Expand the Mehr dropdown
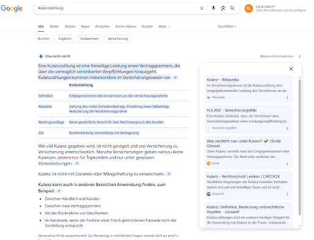 coord(164,26)
